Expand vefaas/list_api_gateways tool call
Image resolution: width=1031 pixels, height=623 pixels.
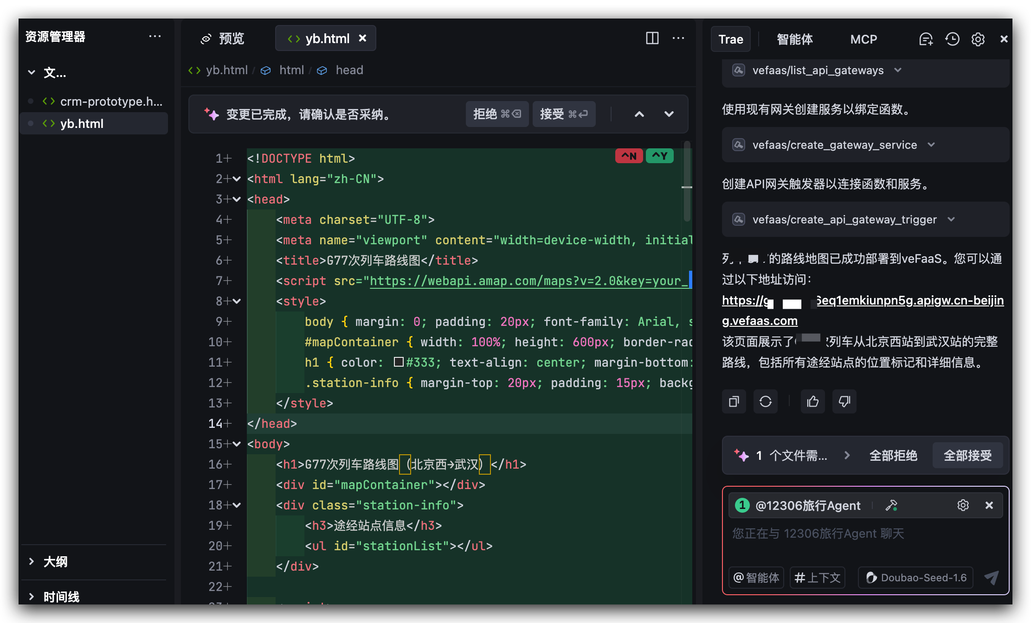[x=898, y=70]
